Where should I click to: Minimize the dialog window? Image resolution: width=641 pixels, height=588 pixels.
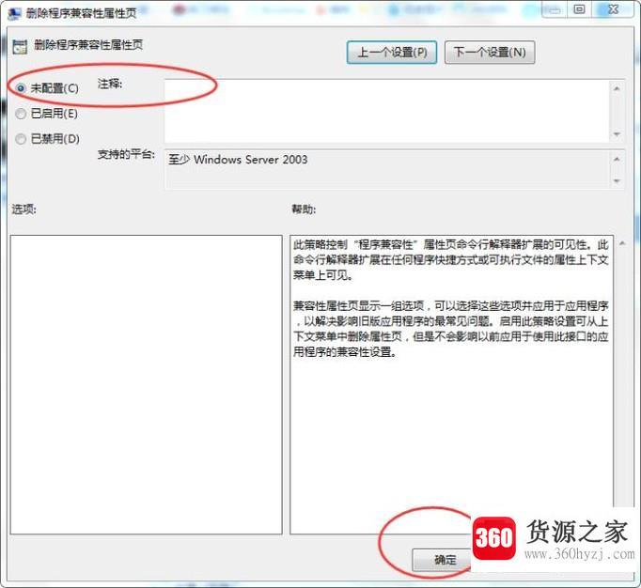coord(555,9)
